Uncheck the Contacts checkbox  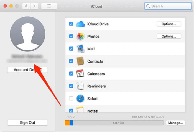pyautogui.click(x=71, y=61)
